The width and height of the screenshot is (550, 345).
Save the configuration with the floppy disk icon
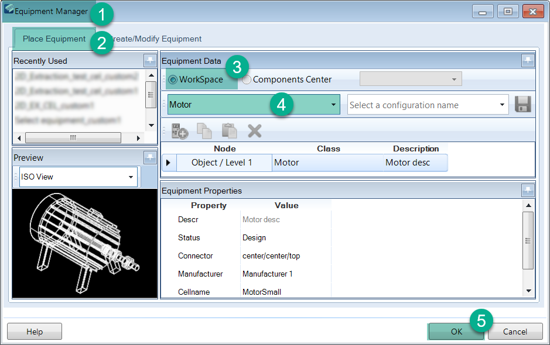[524, 104]
